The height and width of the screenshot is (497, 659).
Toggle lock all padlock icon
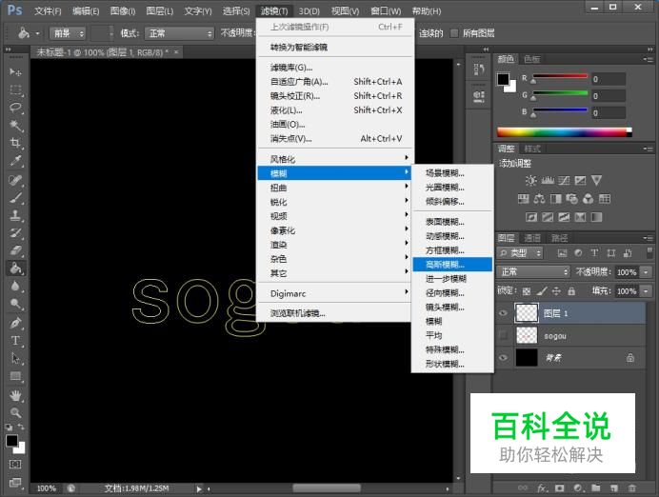point(571,290)
